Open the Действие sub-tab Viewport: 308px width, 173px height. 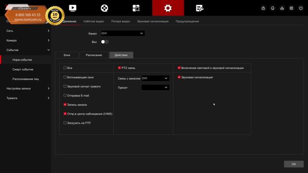coord(121,55)
